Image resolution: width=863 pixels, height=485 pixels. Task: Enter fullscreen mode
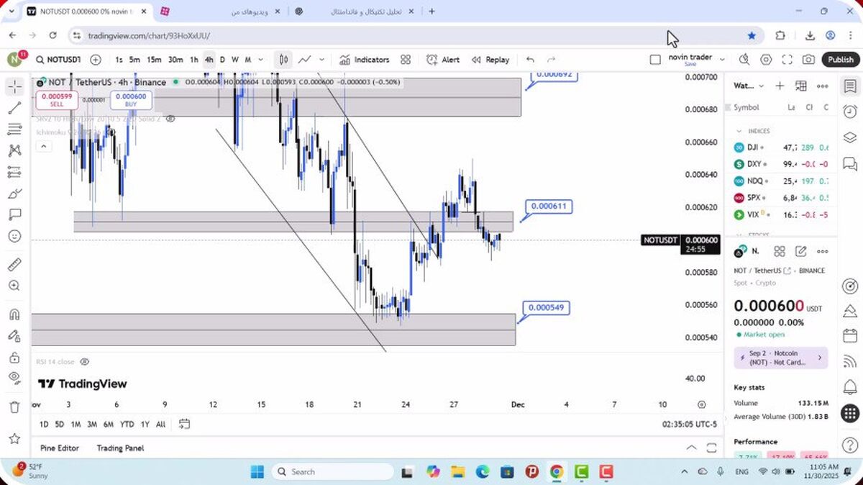(787, 60)
